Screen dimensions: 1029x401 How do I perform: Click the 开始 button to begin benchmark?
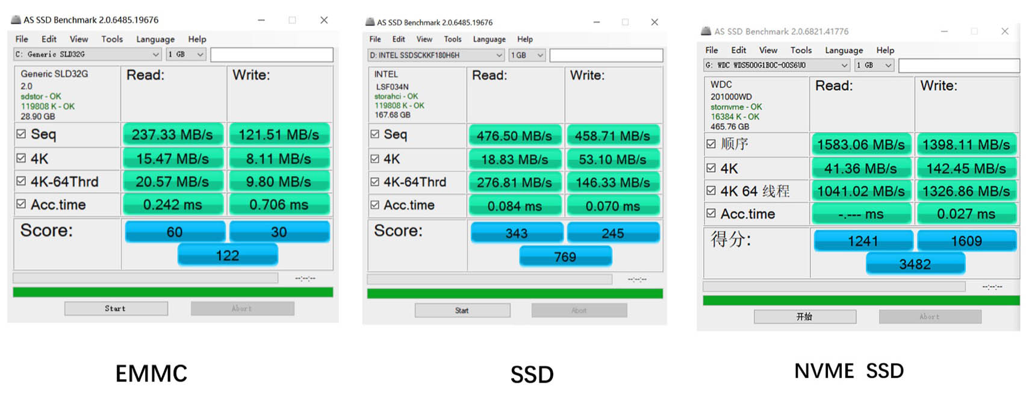coord(804,317)
